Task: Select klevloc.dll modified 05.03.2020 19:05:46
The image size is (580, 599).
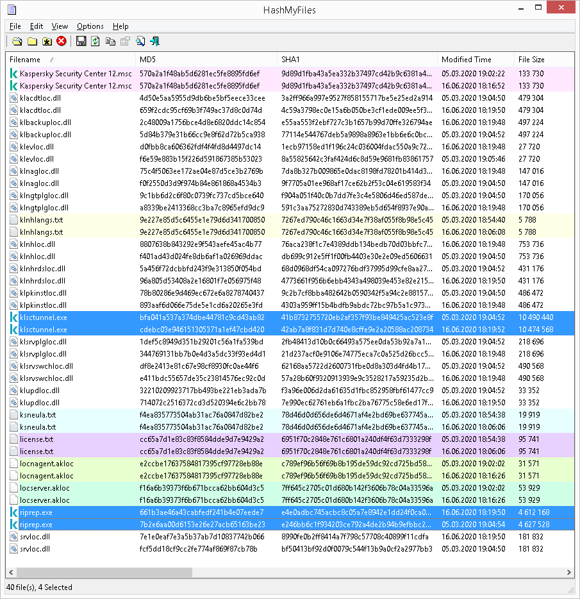Action: coord(290,159)
